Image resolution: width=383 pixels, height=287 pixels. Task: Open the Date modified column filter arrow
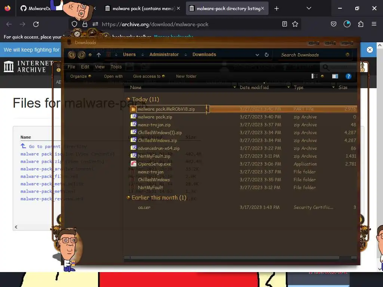click(x=288, y=87)
